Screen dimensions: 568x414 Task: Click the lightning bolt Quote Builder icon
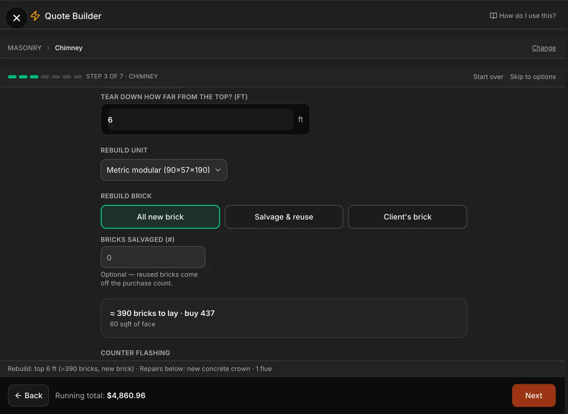[35, 16]
